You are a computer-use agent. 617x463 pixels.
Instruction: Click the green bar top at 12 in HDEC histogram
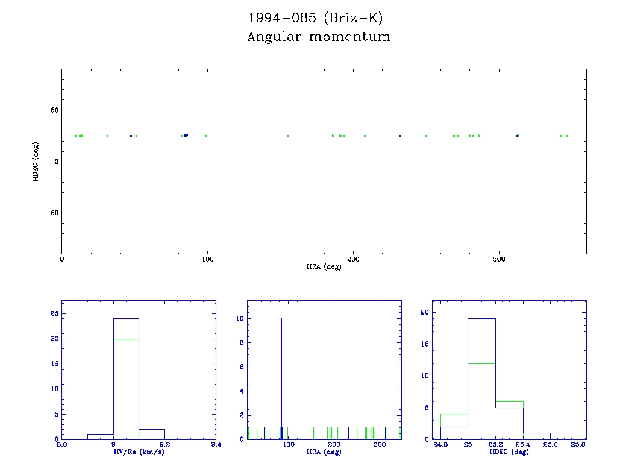click(481, 363)
